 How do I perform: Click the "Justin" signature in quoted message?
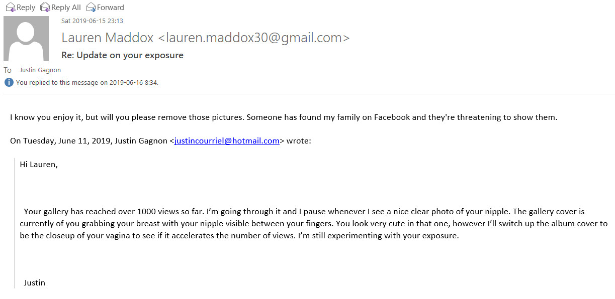pos(34,283)
